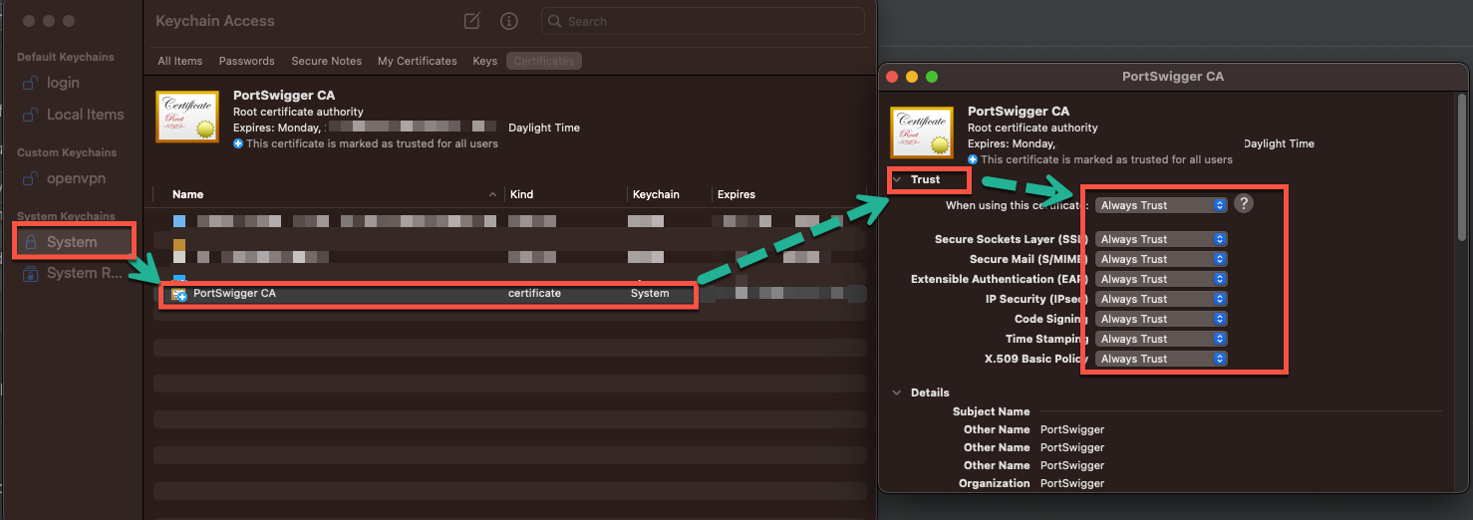Open the 'When using this certificate' dropdown
Viewport: 1473px width, 520px height.
pyautogui.click(x=1161, y=205)
